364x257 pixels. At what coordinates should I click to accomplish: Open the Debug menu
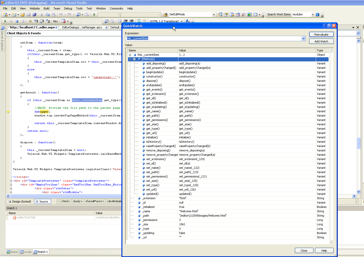[x=68, y=8]
